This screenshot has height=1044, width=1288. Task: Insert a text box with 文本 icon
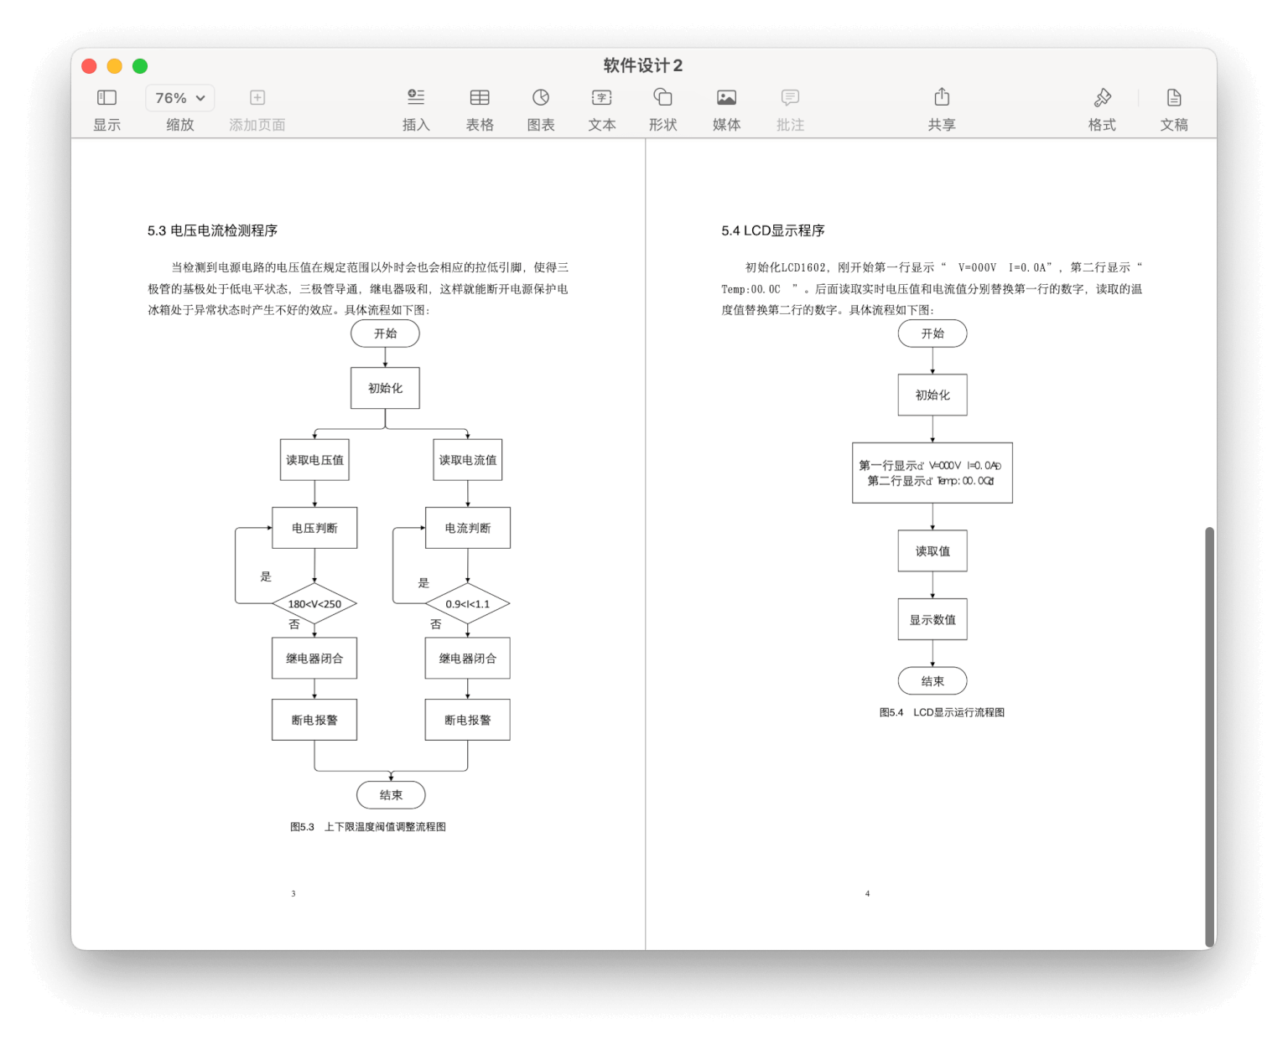coord(602,98)
